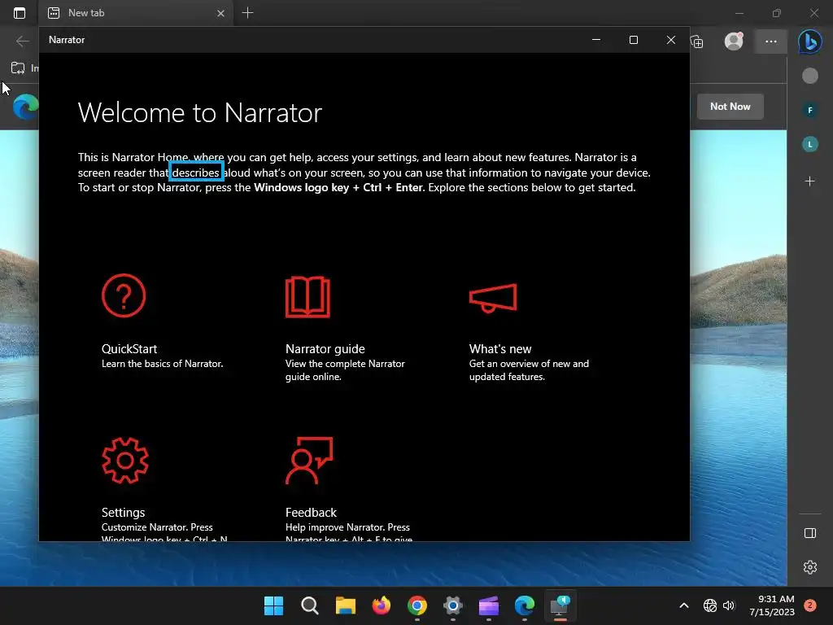Click the Feedback person icon in Narrator

click(309, 461)
